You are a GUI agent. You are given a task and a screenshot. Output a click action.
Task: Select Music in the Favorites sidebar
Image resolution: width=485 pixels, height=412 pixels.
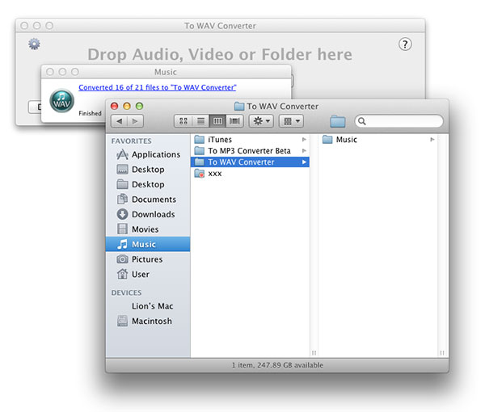(x=148, y=244)
